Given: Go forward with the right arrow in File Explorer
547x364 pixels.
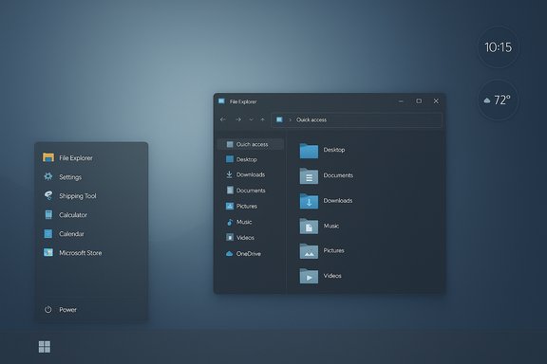Looking at the screenshot, I should click(x=238, y=119).
